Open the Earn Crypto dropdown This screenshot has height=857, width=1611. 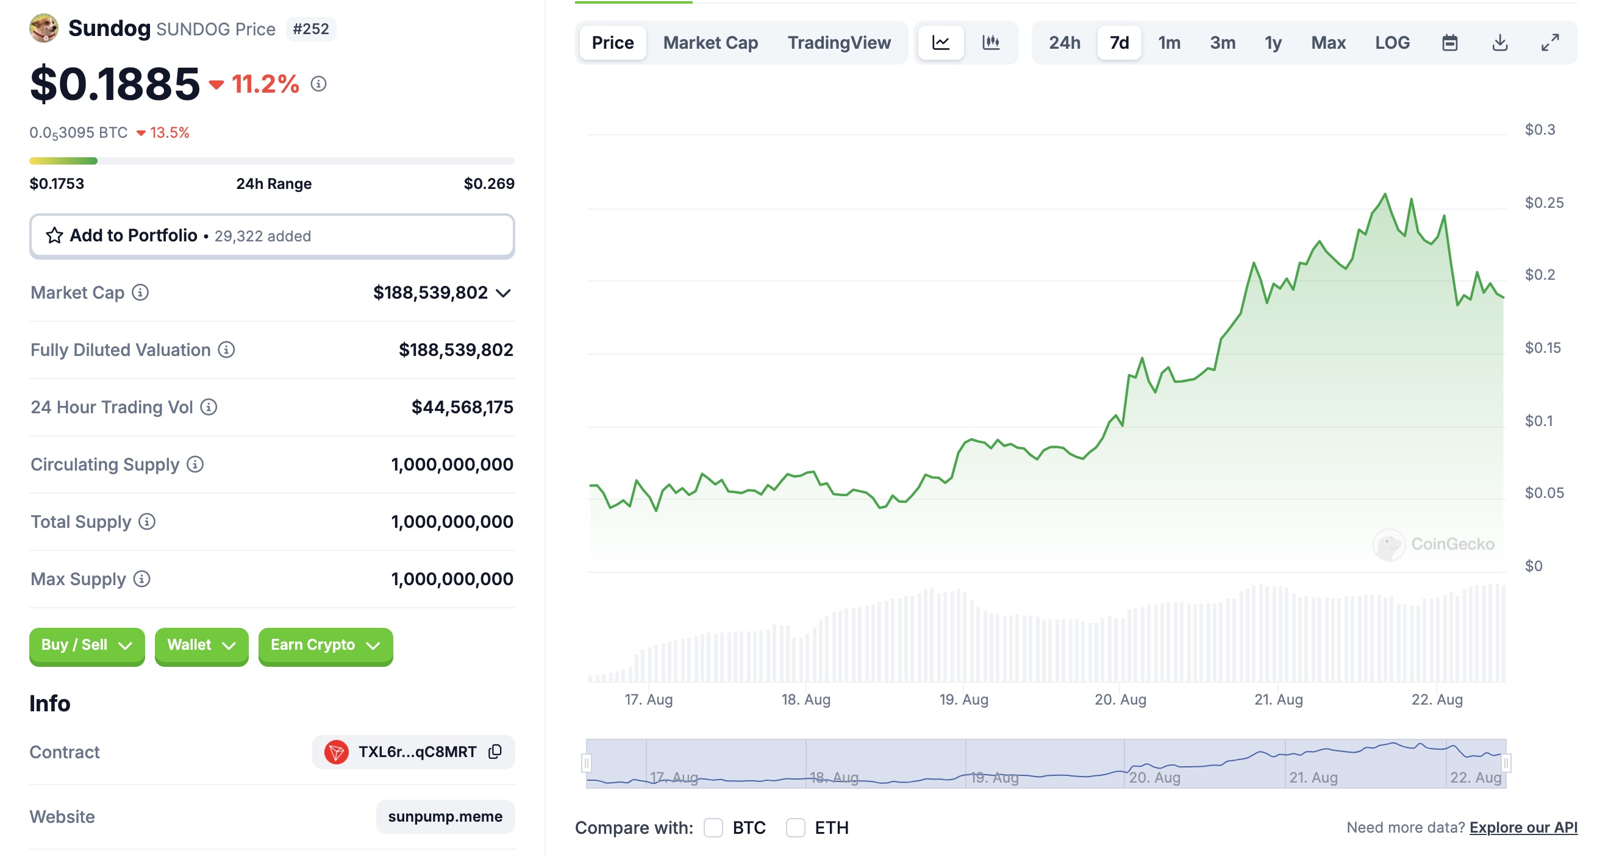[325, 645]
